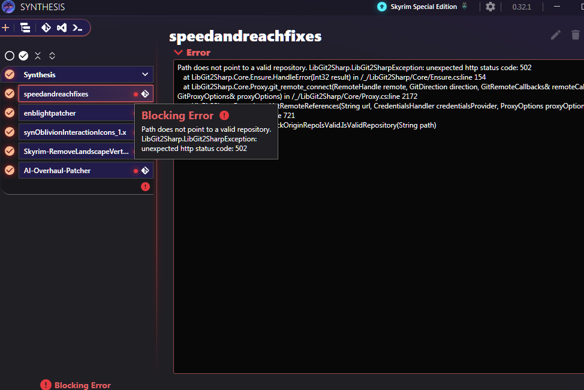Viewport: 584px width, 390px height.
Task: Delete patcher with trash icon
Action: [576, 35]
